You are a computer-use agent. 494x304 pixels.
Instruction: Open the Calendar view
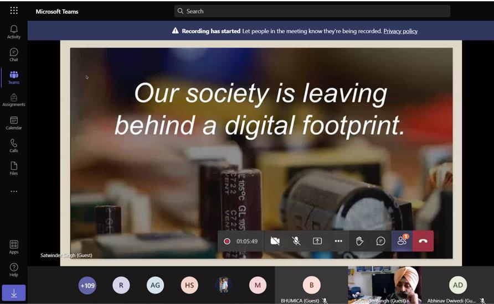tap(14, 123)
